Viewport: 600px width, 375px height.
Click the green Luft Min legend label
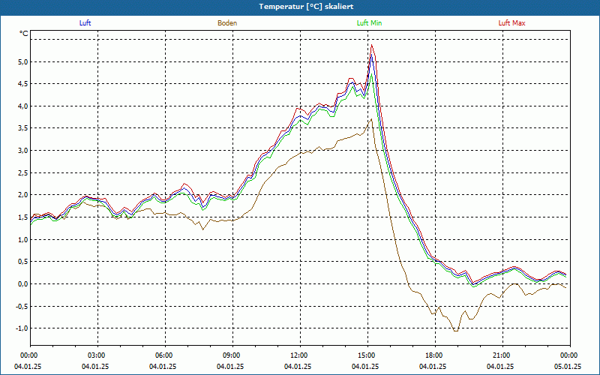pyautogui.click(x=369, y=23)
